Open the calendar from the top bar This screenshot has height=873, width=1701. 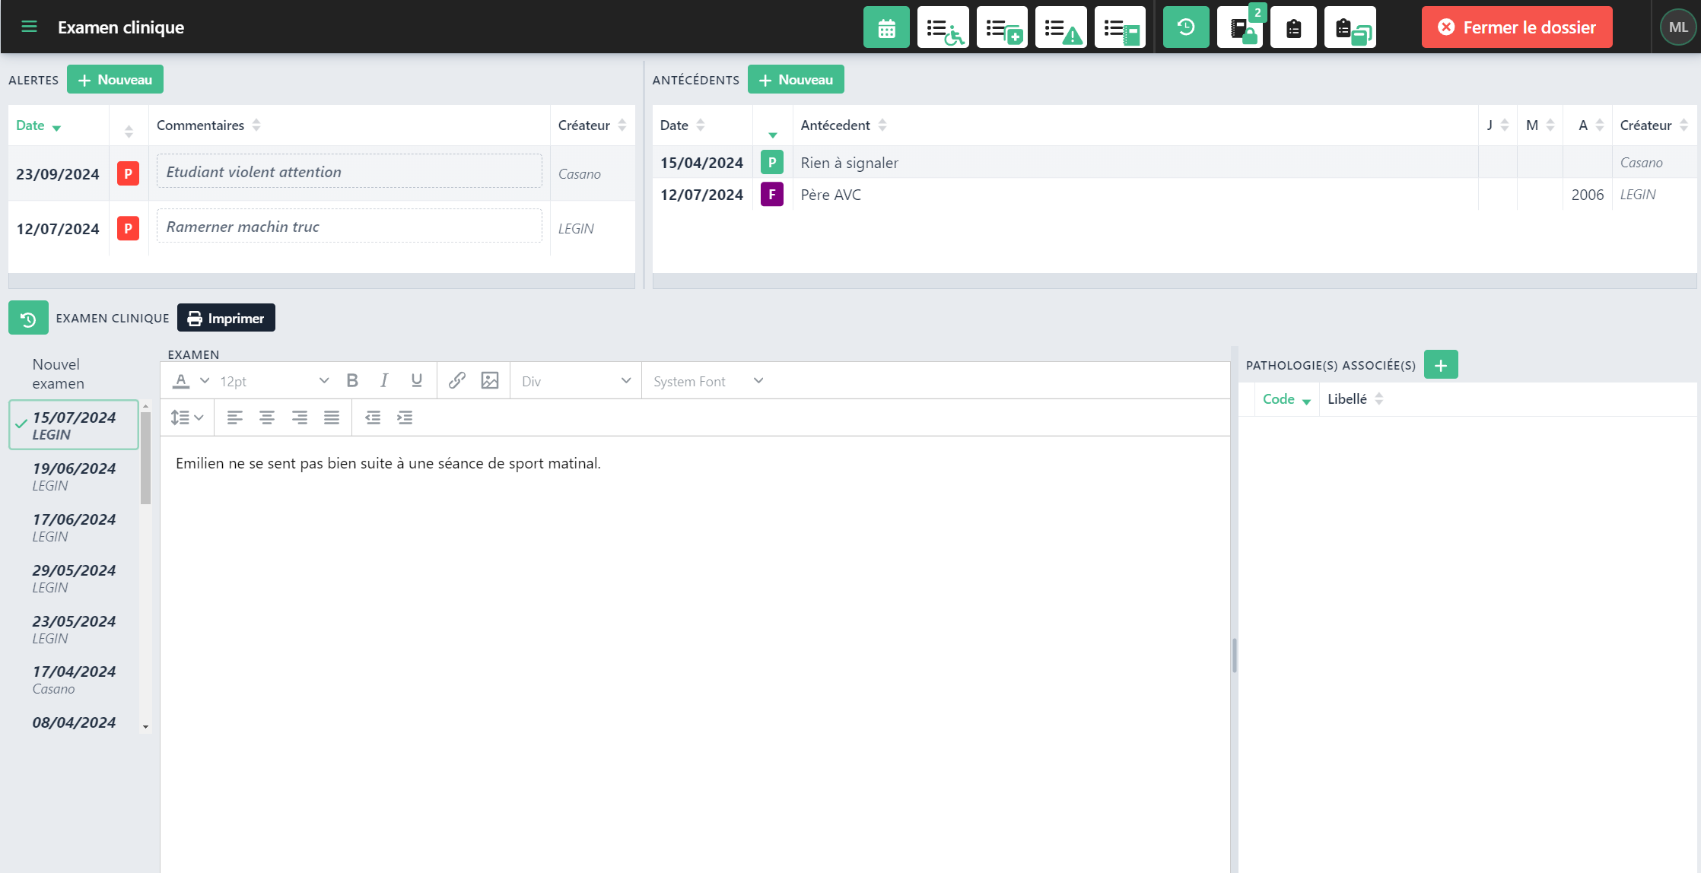(x=885, y=28)
